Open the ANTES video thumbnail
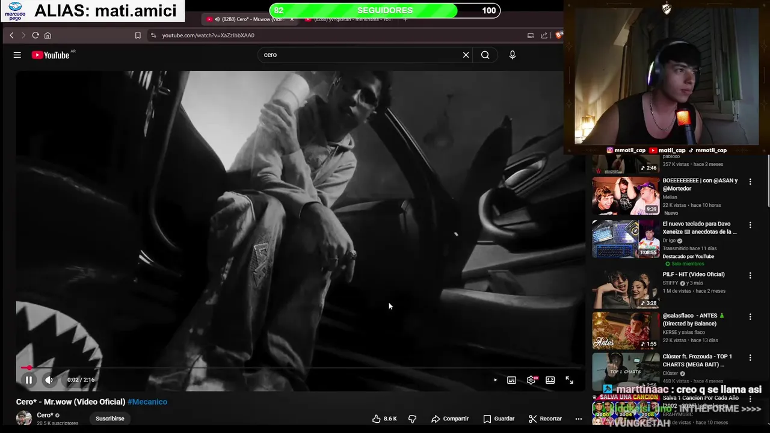 (626, 330)
